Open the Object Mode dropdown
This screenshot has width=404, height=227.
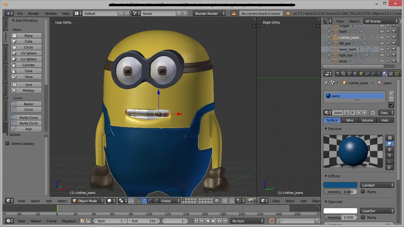[88, 201]
